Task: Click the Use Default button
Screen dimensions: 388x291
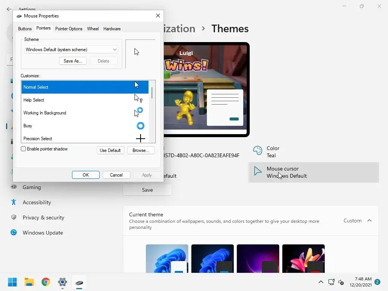Action: coord(110,150)
